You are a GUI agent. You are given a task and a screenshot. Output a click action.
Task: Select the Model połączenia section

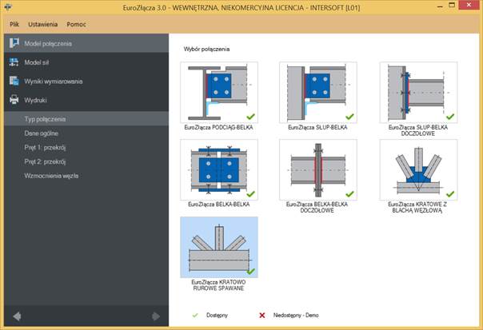coord(86,43)
